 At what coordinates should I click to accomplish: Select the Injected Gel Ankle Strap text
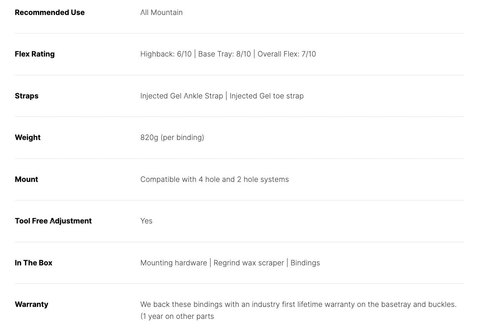182,96
